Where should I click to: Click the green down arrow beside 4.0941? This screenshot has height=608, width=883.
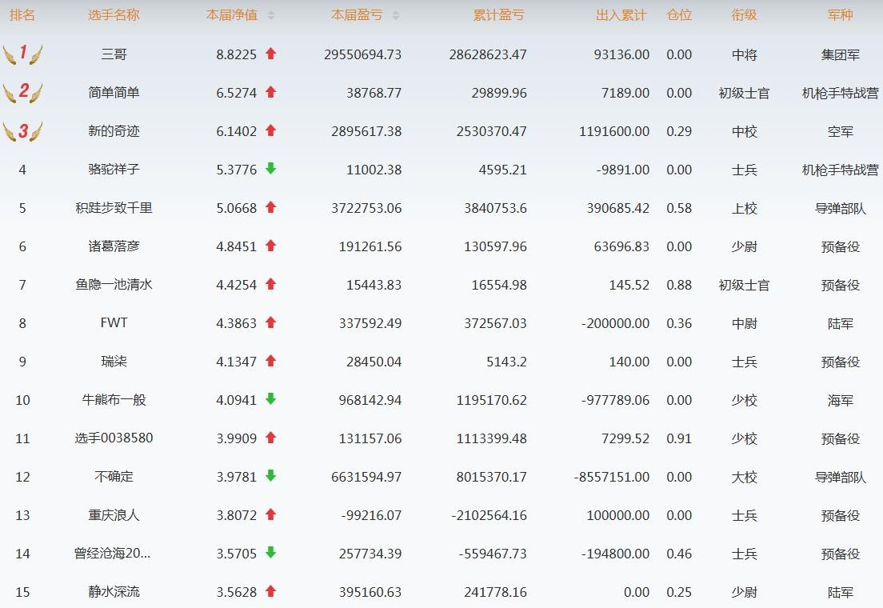point(270,399)
